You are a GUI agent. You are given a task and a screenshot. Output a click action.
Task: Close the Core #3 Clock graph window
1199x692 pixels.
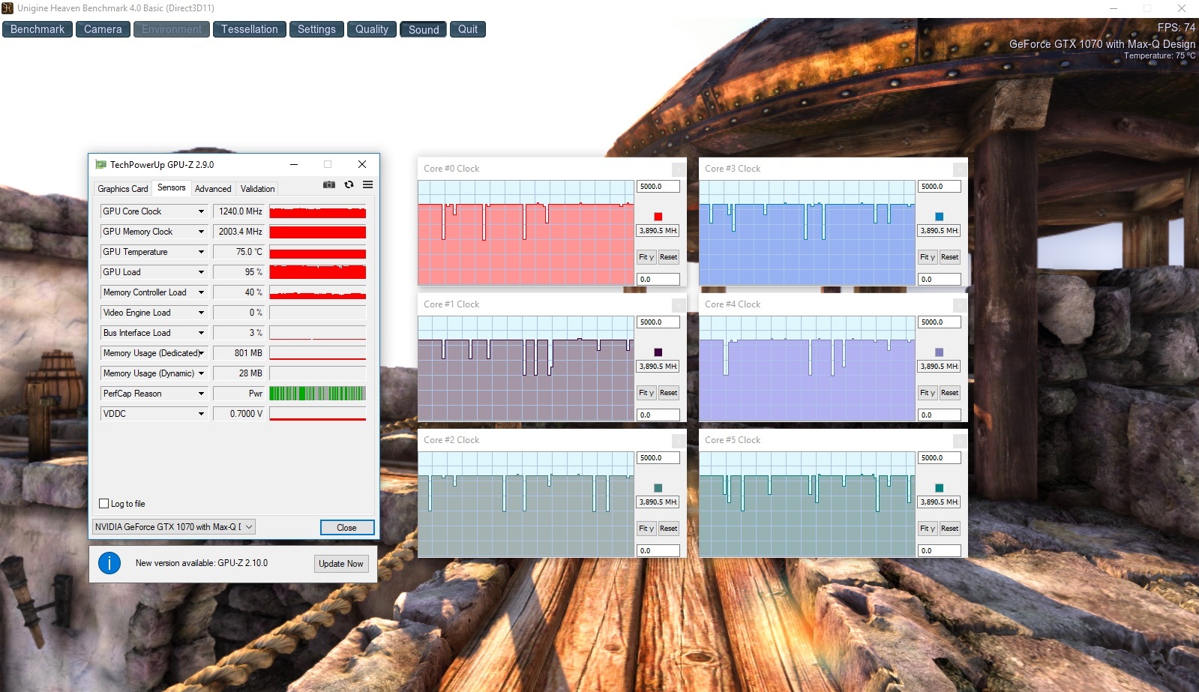coord(958,169)
